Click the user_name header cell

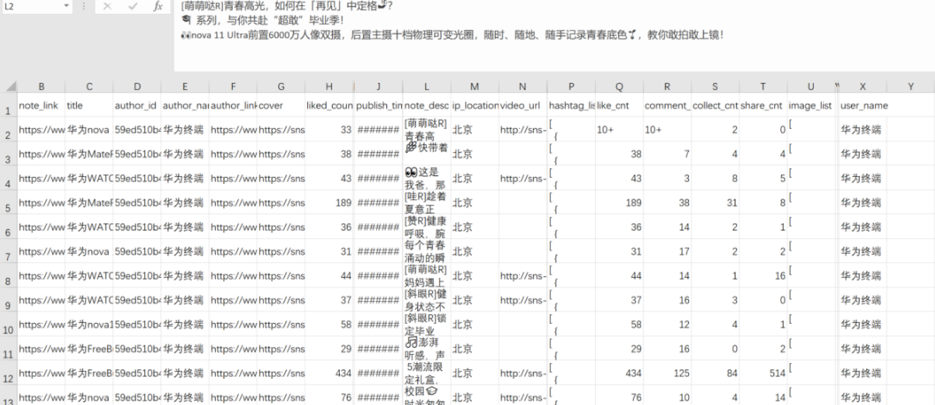(863, 105)
